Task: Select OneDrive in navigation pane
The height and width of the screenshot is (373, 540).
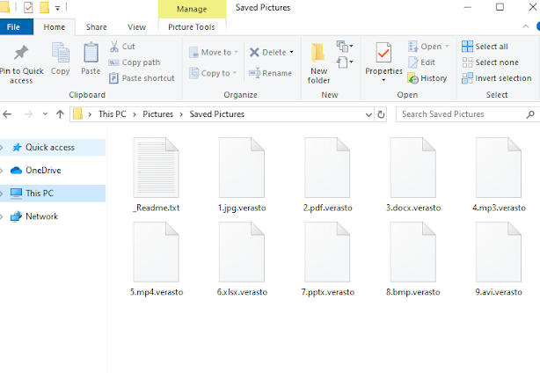Action: pos(42,170)
